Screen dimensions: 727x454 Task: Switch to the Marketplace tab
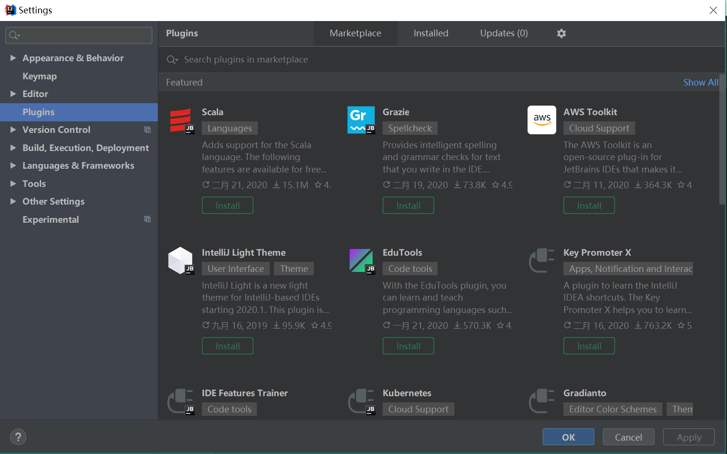tap(355, 33)
